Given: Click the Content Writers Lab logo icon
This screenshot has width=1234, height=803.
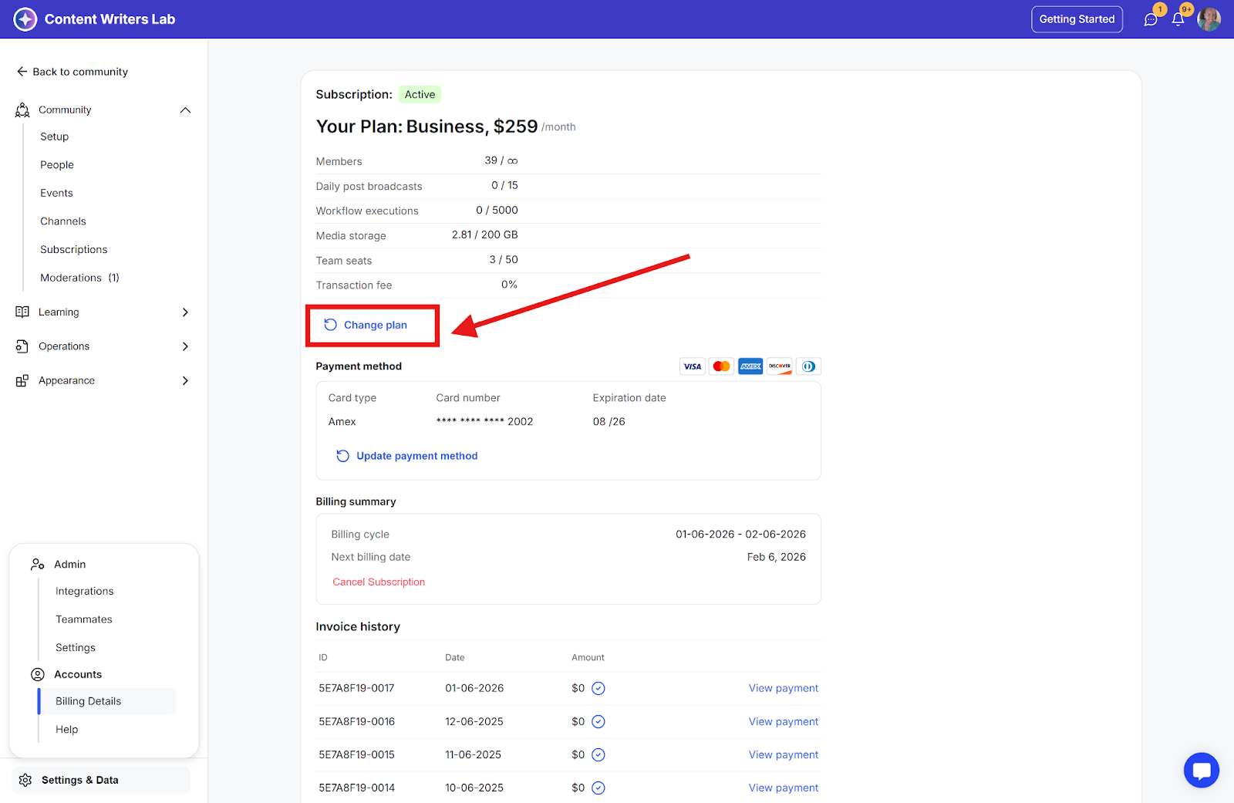Looking at the screenshot, I should 25,19.
